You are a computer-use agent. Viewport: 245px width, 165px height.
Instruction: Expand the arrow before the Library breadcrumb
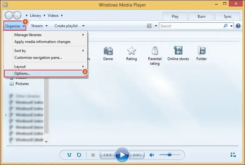(x=27, y=16)
